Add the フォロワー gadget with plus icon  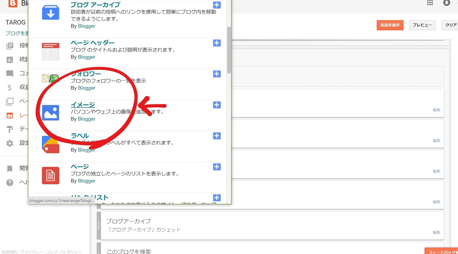click(217, 74)
